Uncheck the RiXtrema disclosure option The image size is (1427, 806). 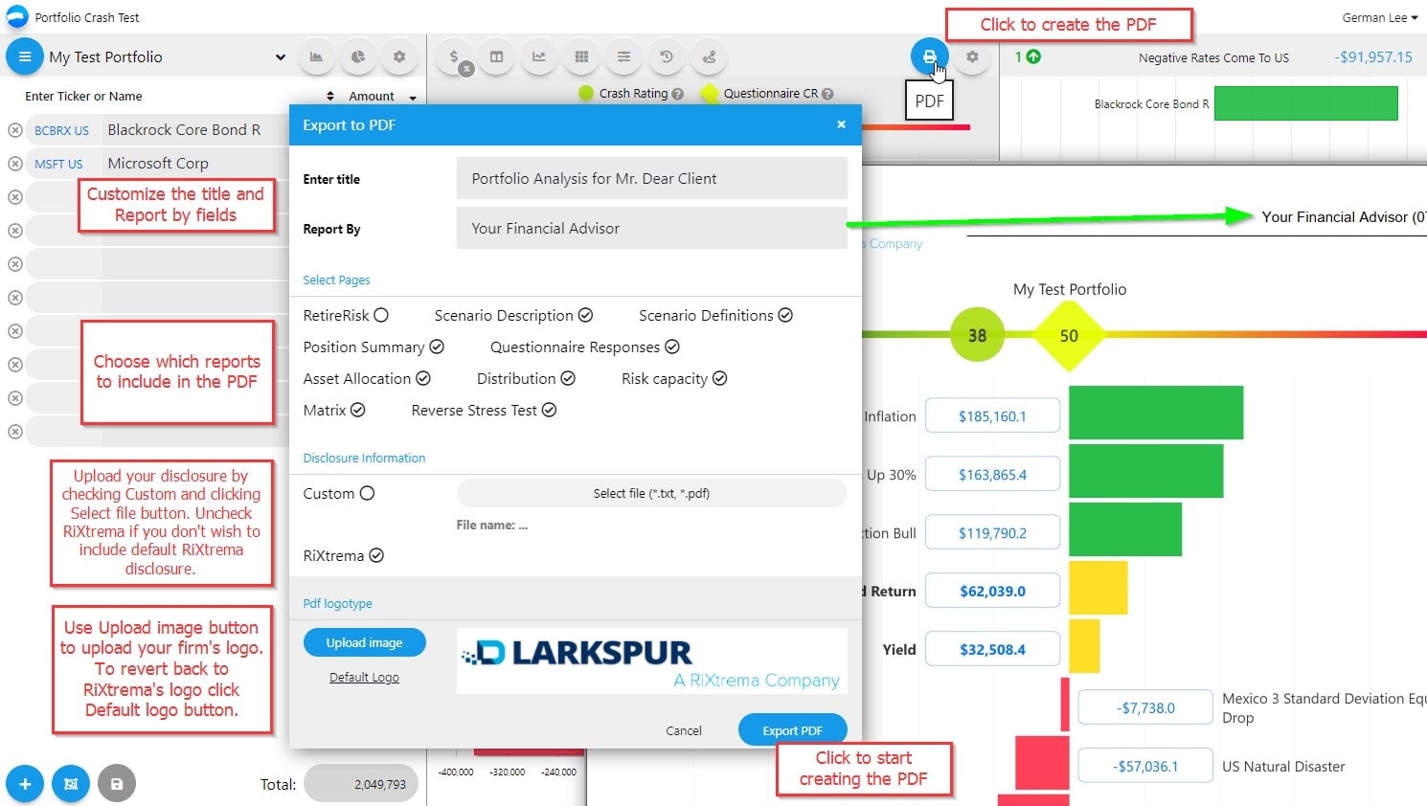coord(376,555)
